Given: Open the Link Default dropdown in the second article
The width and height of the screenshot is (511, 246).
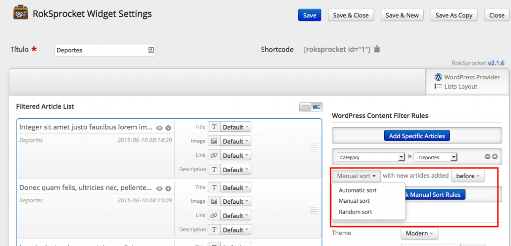Looking at the screenshot, I should (x=236, y=215).
